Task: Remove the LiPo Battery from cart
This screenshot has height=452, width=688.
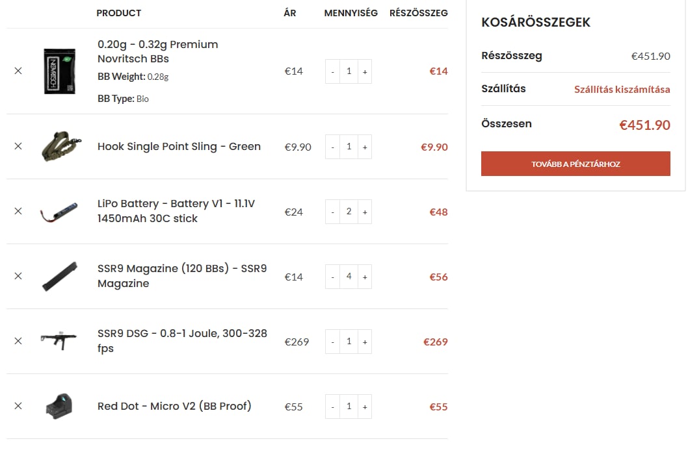Action: click(x=18, y=211)
